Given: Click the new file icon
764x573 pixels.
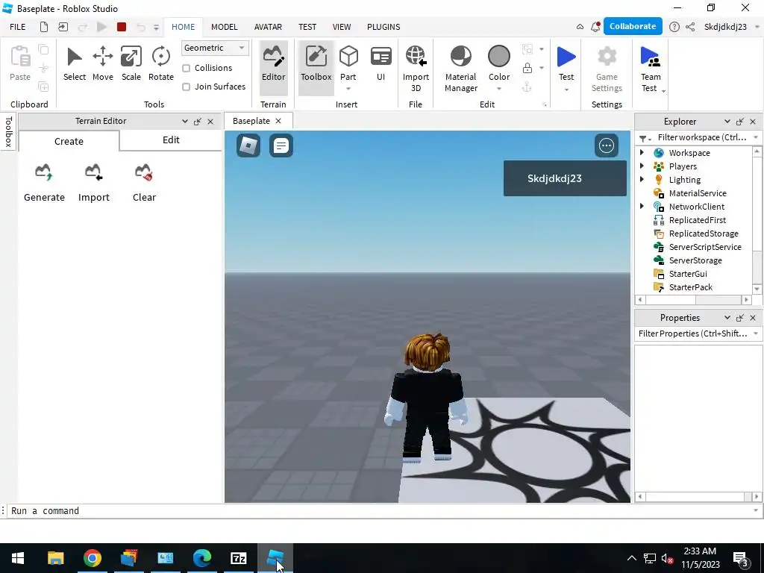Looking at the screenshot, I should 44,27.
